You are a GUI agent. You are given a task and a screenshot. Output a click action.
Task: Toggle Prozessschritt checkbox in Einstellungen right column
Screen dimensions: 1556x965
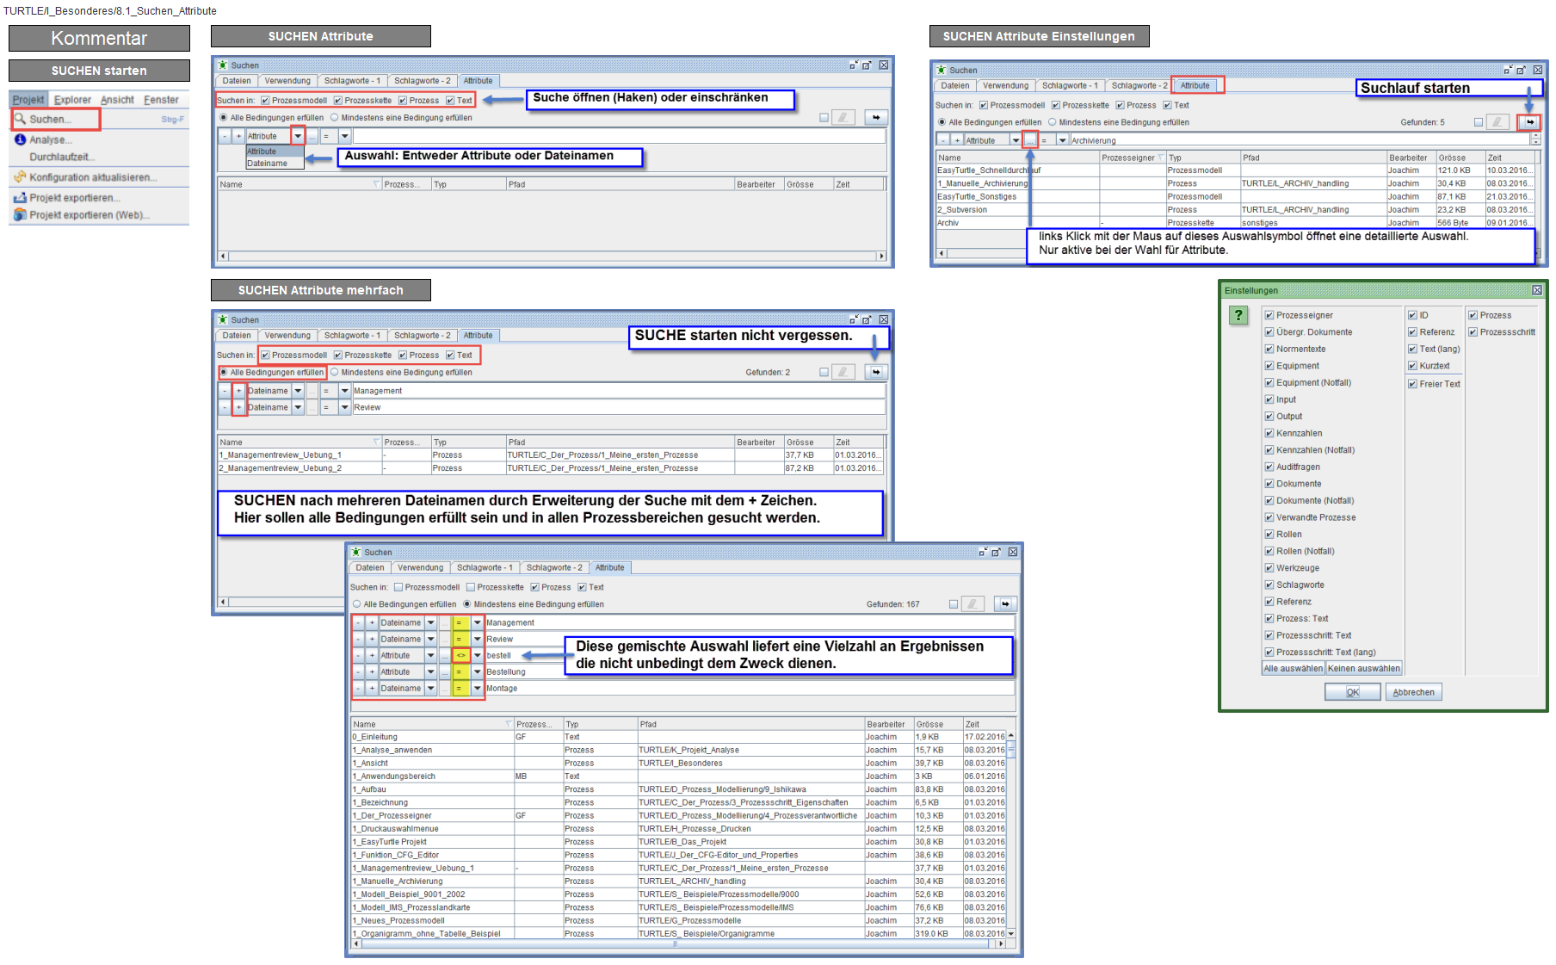click(1473, 332)
